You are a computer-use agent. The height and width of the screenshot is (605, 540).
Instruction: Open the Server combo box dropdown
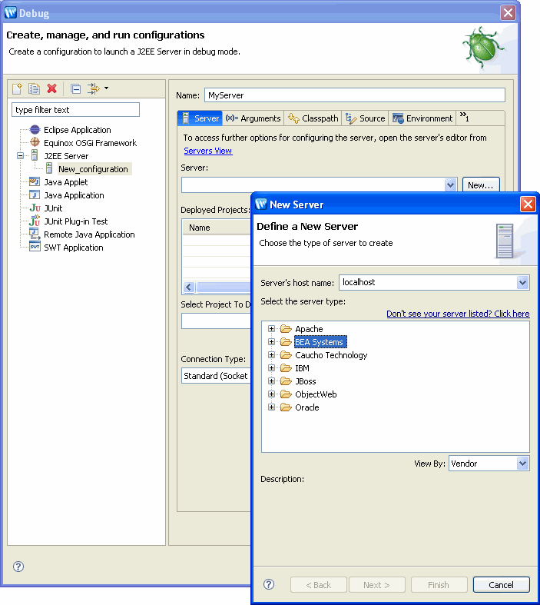coord(450,185)
